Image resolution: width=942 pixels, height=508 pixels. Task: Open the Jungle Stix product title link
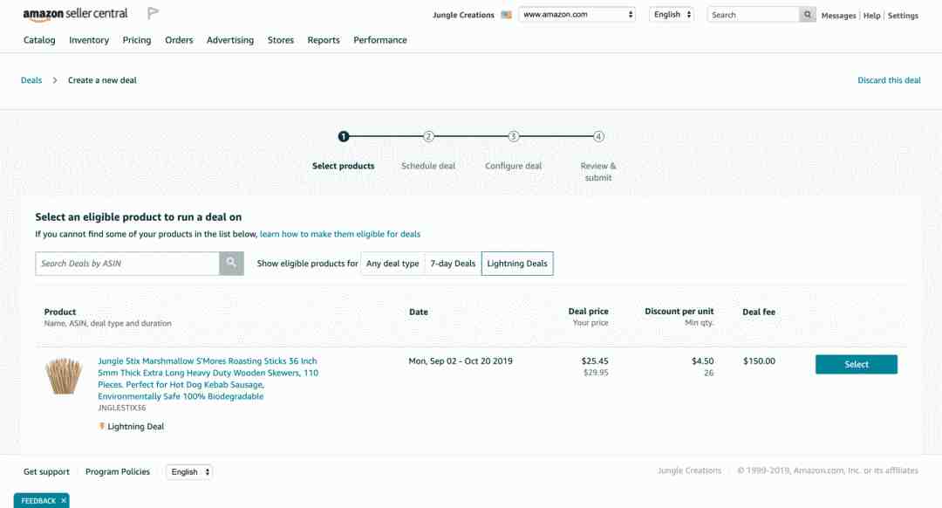coord(208,379)
